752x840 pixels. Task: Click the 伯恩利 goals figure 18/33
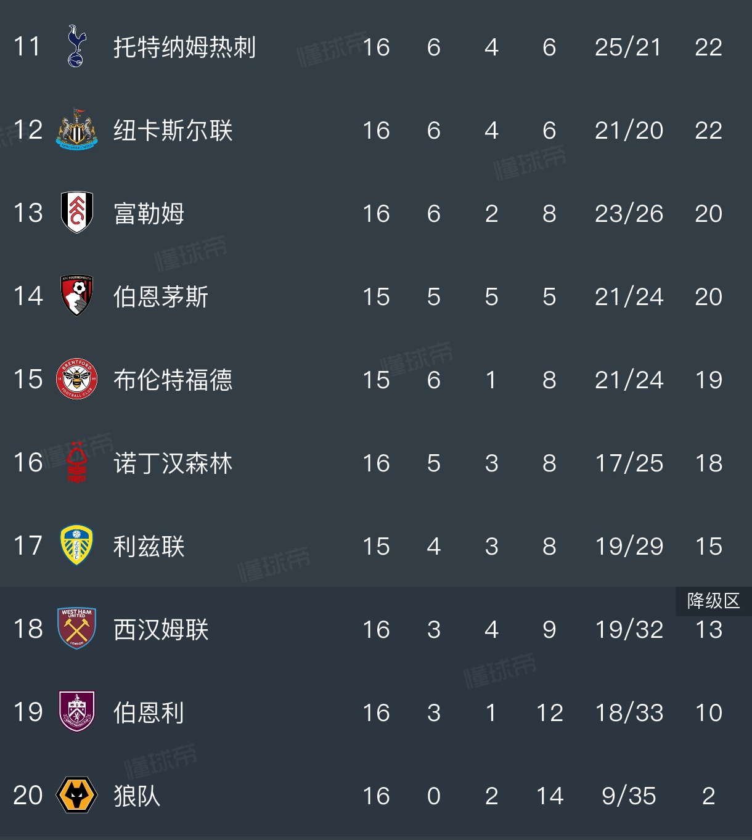click(629, 712)
